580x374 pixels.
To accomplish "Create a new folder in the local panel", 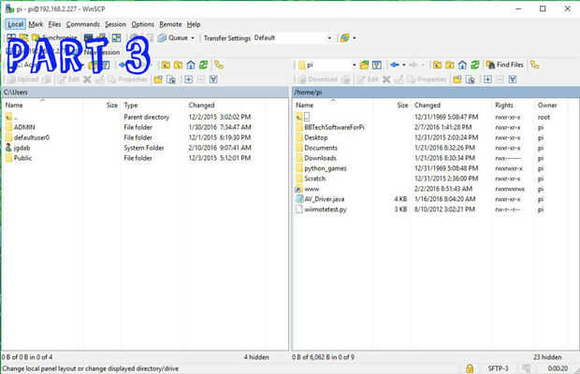I will pyautogui.click(x=158, y=79).
